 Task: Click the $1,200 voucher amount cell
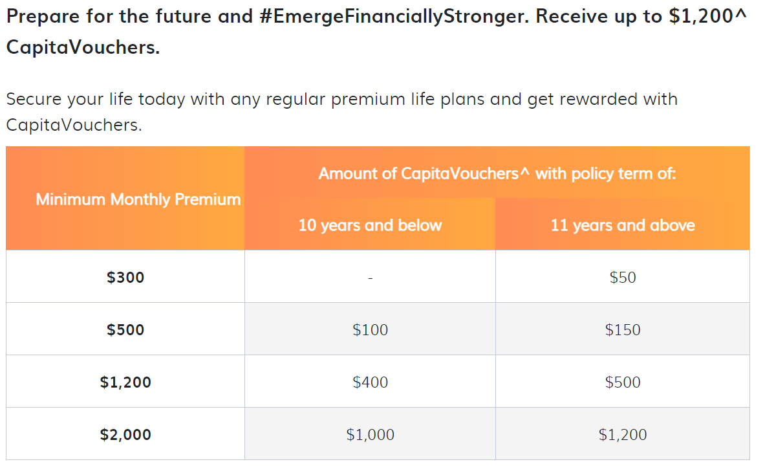point(623,434)
